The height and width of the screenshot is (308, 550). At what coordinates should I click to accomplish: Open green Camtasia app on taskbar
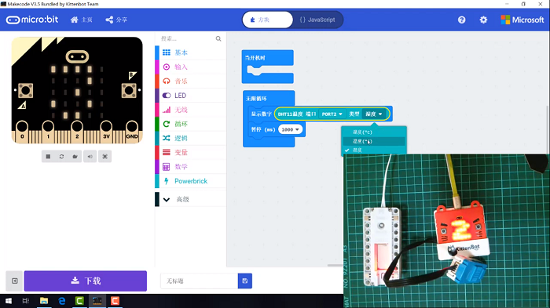click(x=79, y=301)
